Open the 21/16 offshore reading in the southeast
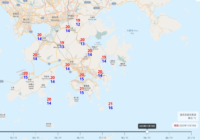 coord(110,106)
